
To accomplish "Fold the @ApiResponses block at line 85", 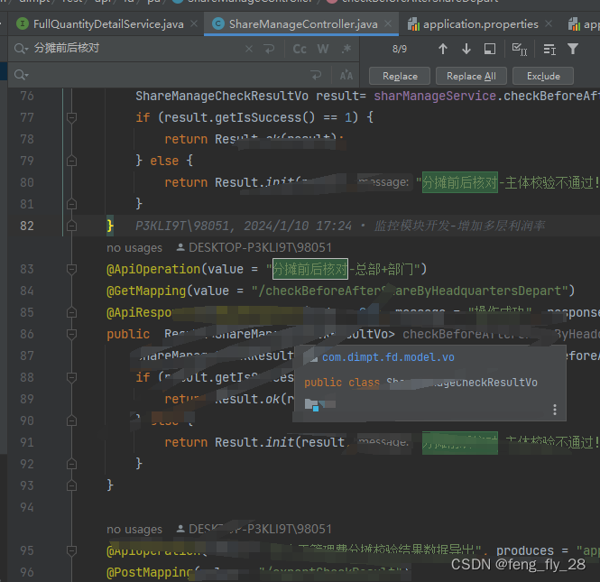I will 71,312.
